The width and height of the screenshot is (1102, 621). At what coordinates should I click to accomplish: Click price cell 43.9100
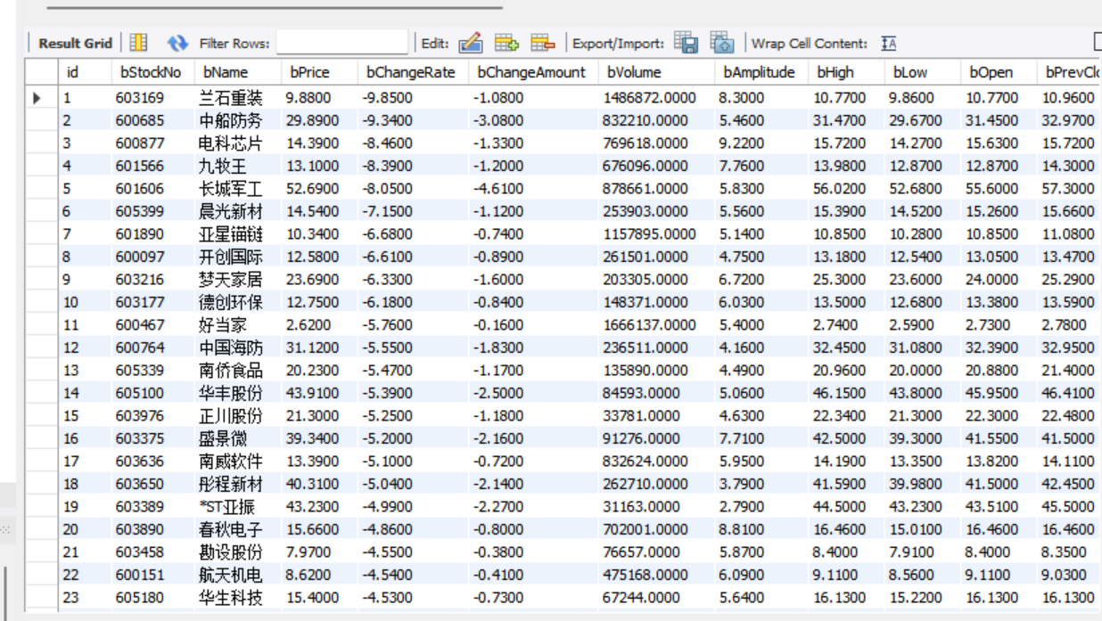[x=312, y=393]
